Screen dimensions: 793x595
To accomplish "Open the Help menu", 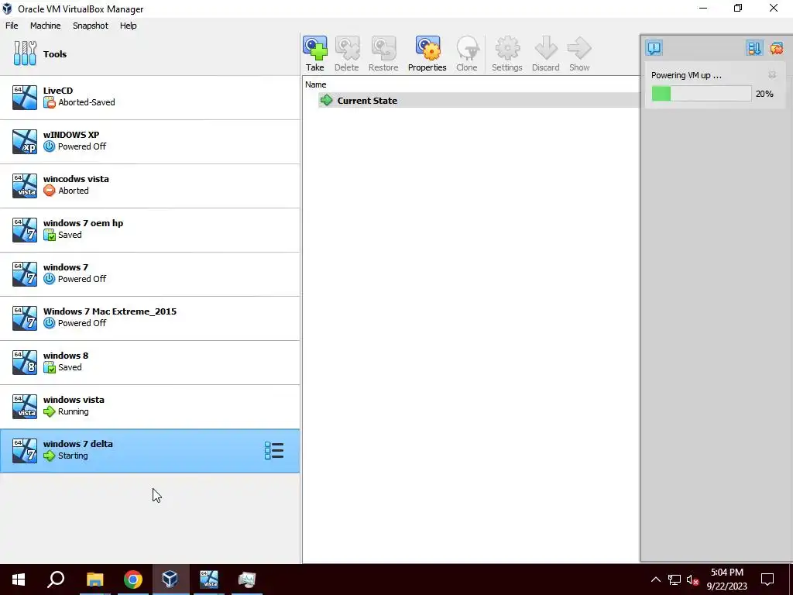I will [x=128, y=26].
